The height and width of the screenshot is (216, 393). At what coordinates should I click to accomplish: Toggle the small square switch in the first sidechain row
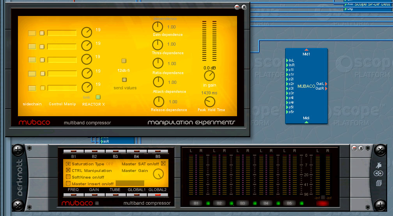[42, 33]
